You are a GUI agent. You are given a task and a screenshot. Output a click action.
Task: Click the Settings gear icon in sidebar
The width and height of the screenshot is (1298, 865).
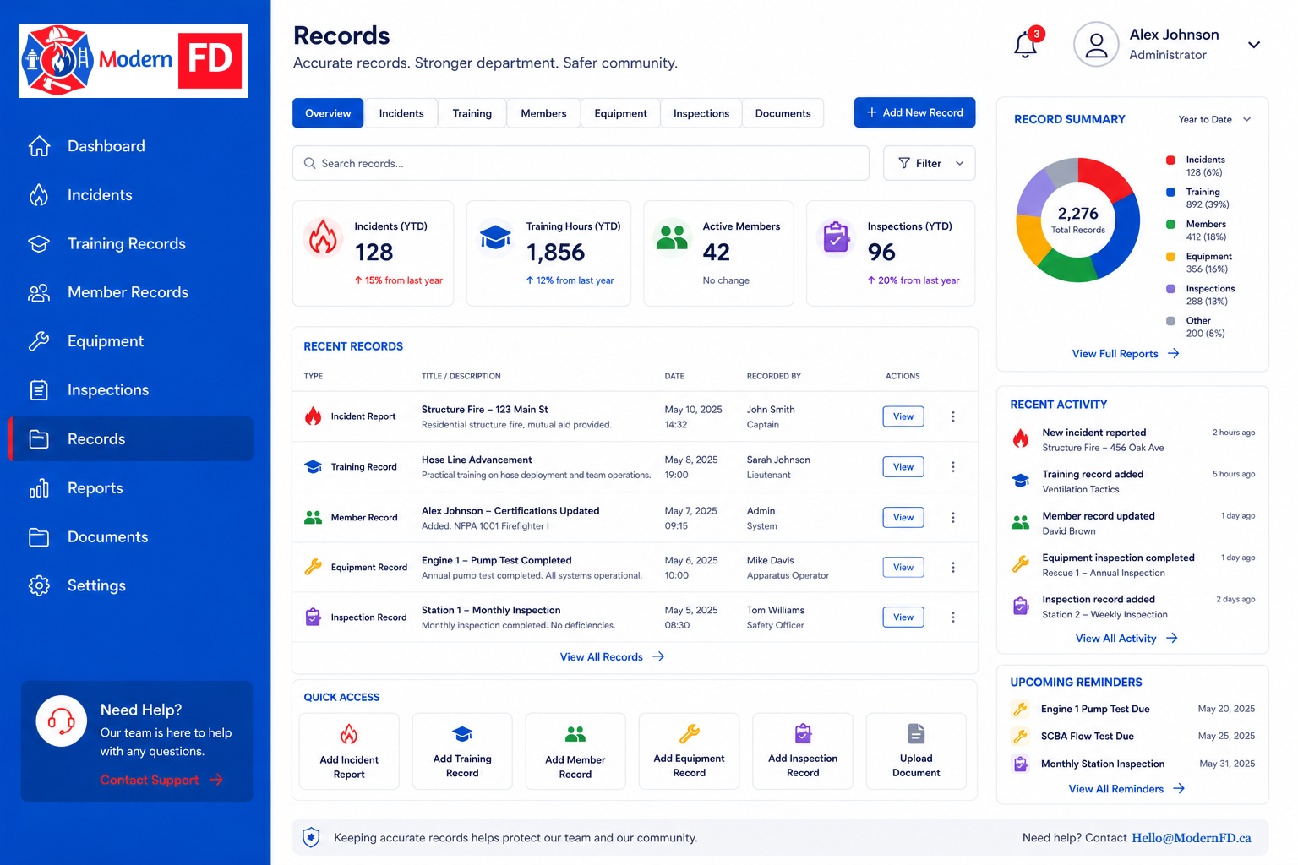tap(39, 585)
